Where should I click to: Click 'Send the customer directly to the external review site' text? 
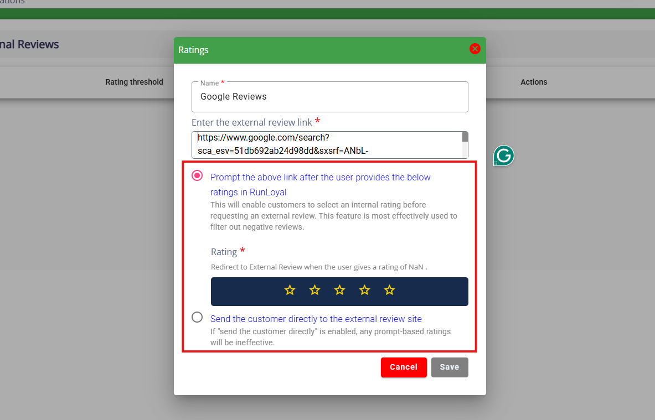click(316, 319)
